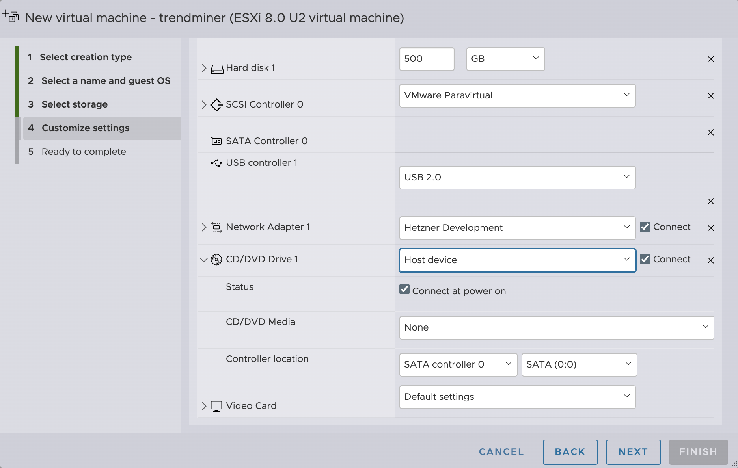Click the new virtual machine icon in titlebar
The width and height of the screenshot is (738, 468).
pyautogui.click(x=11, y=17)
